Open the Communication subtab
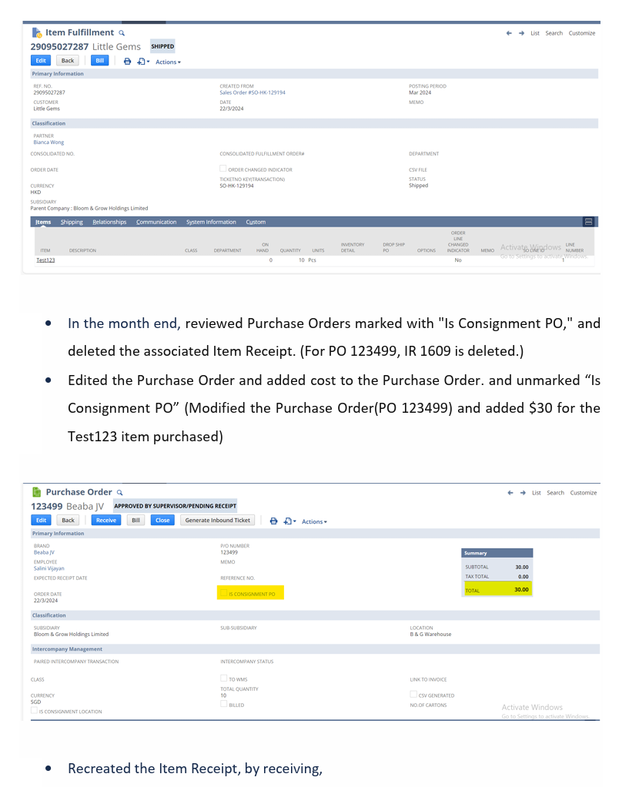The height and width of the screenshot is (794, 639). [156, 223]
